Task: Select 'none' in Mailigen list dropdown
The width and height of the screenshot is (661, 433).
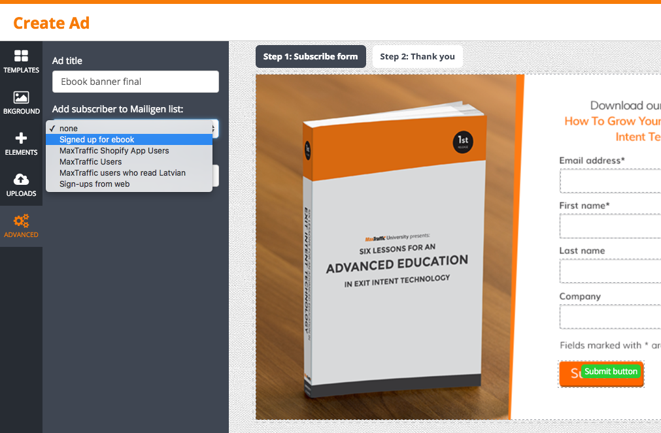Action: (129, 129)
